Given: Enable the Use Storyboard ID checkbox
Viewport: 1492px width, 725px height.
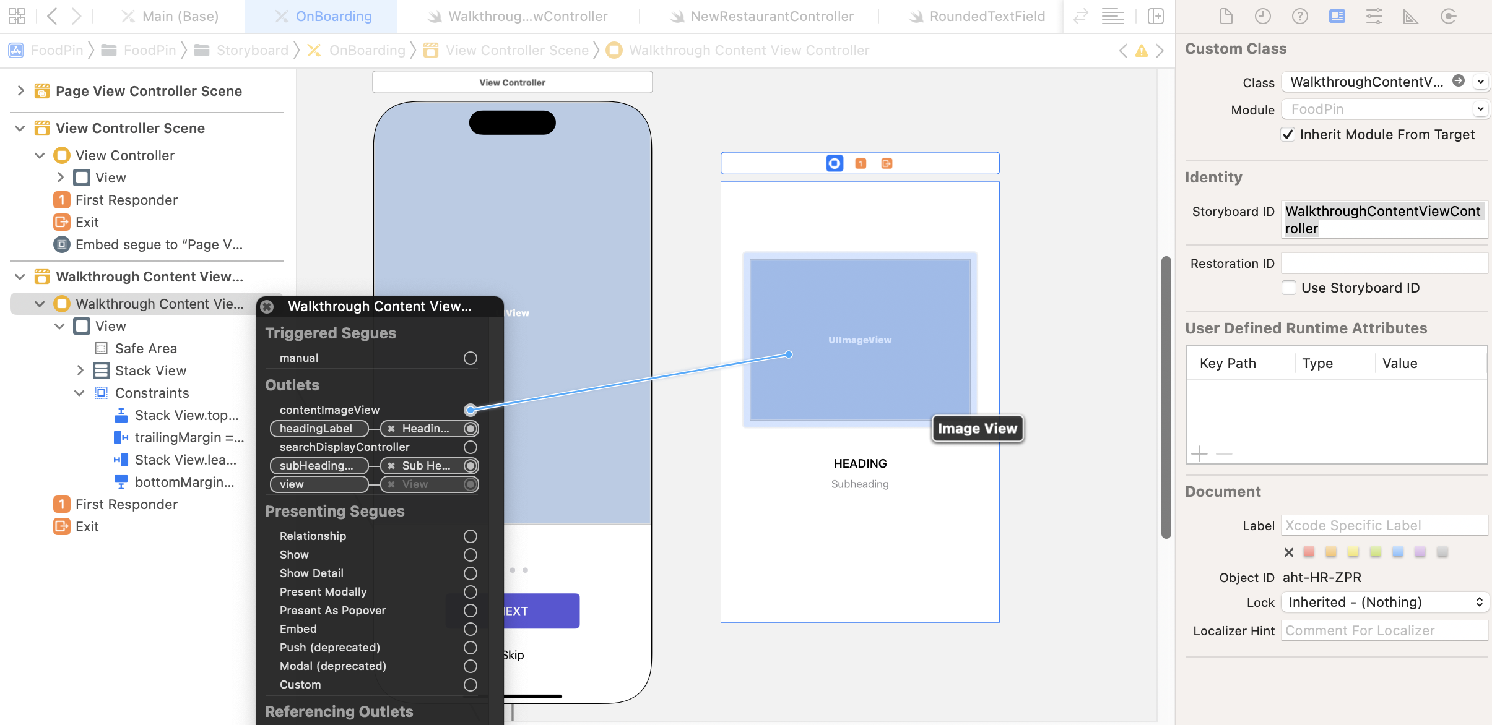Looking at the screenshot, I should [1289, 288].
